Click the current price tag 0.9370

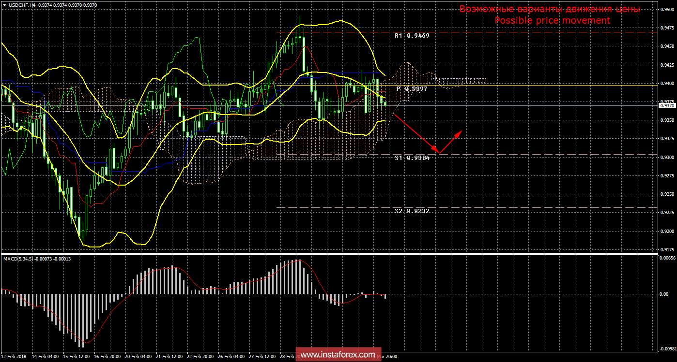pos(667,105)
